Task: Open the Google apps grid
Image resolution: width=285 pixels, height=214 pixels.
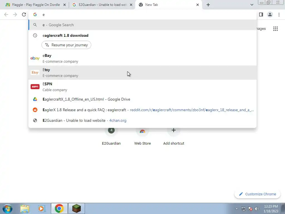Action: 276,29
